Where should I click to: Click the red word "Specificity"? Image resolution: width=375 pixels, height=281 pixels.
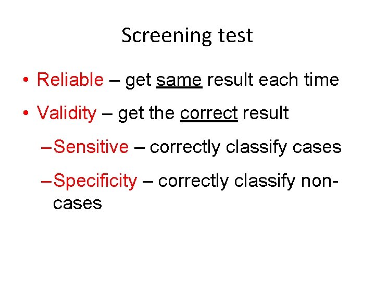[95, 181]
